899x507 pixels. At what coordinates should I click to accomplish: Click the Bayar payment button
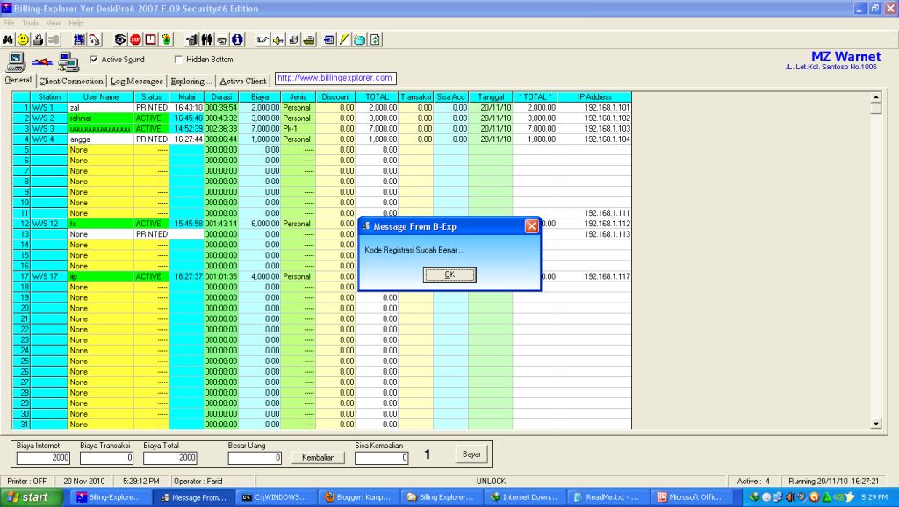coord(471,454)
